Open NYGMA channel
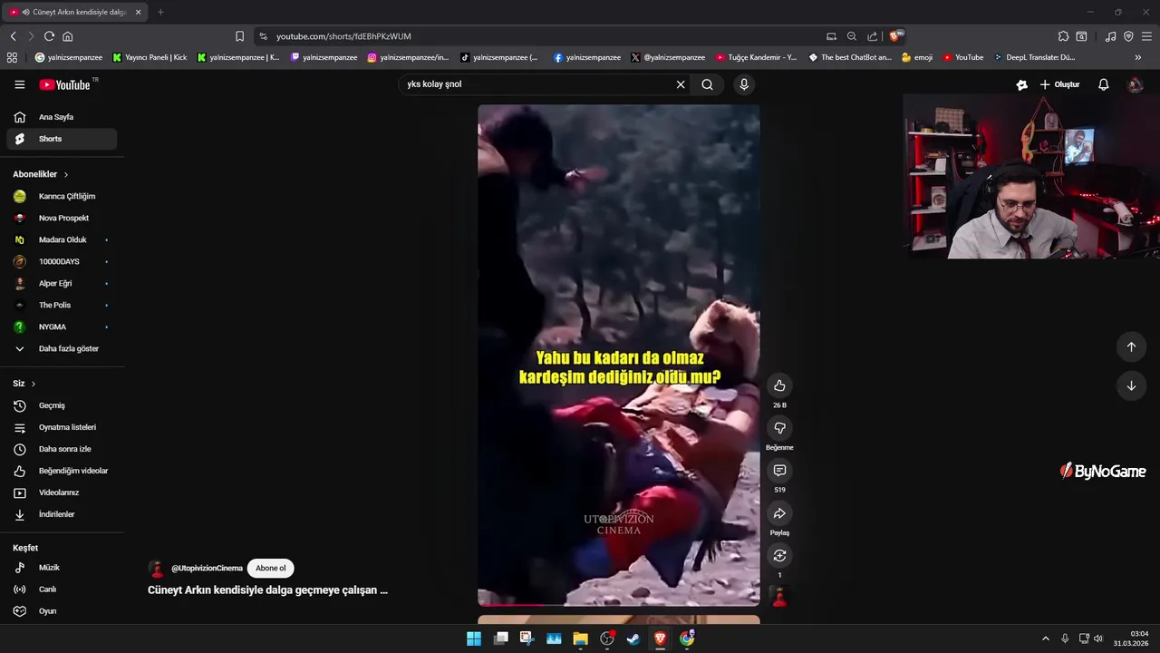Viewport: 1160px width, 653px height. tap(62, 326)
